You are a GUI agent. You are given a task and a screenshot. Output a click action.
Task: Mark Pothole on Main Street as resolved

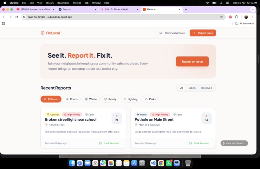[x=199, y=143]
